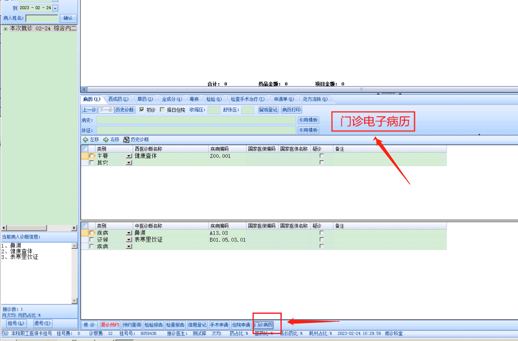Expand the 本次就诊 02-24 tree node
The height and width of the screenshot is (341, 518).
6,29
